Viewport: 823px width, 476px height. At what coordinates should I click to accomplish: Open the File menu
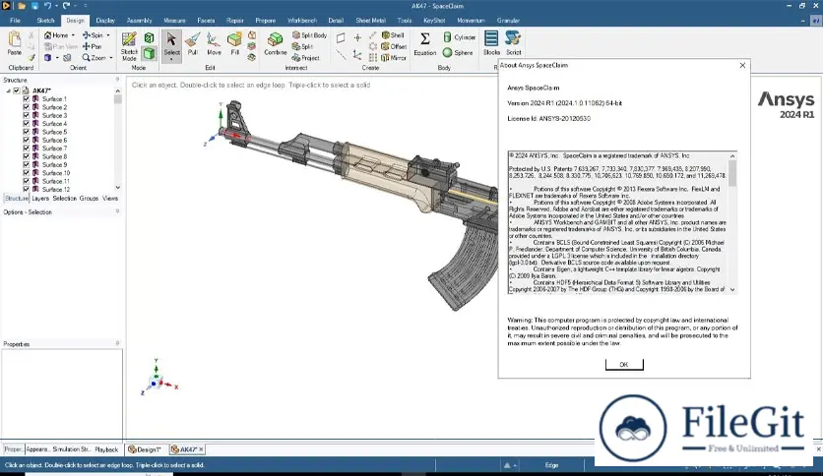coord(15,21)
